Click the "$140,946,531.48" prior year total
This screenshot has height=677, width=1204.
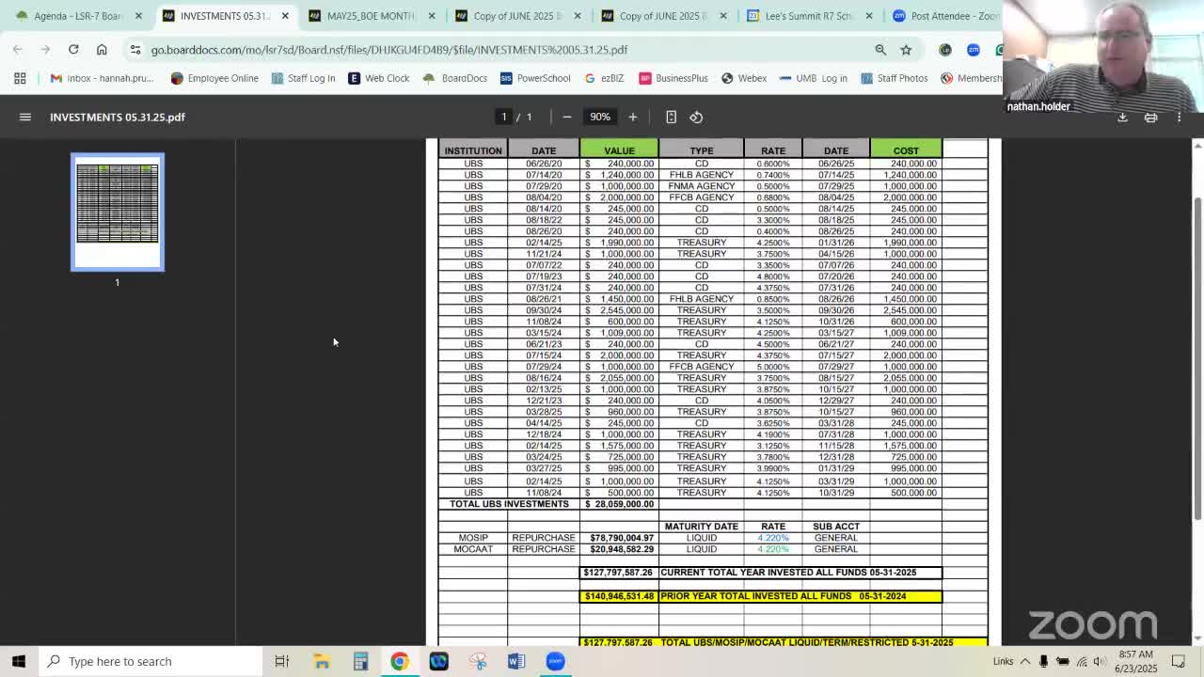(619, 596)
